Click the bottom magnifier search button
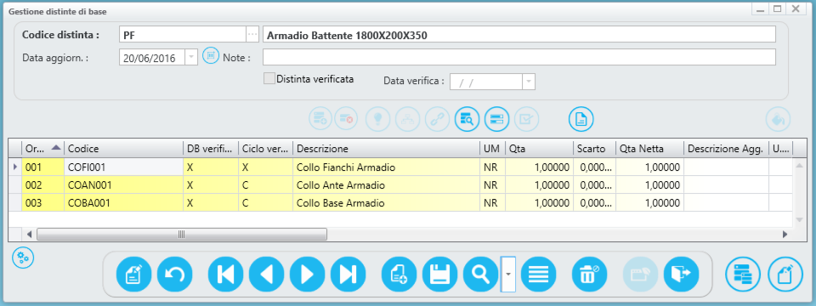The height and width of the screenshot is (306, 816). click(x=481, y=275)
